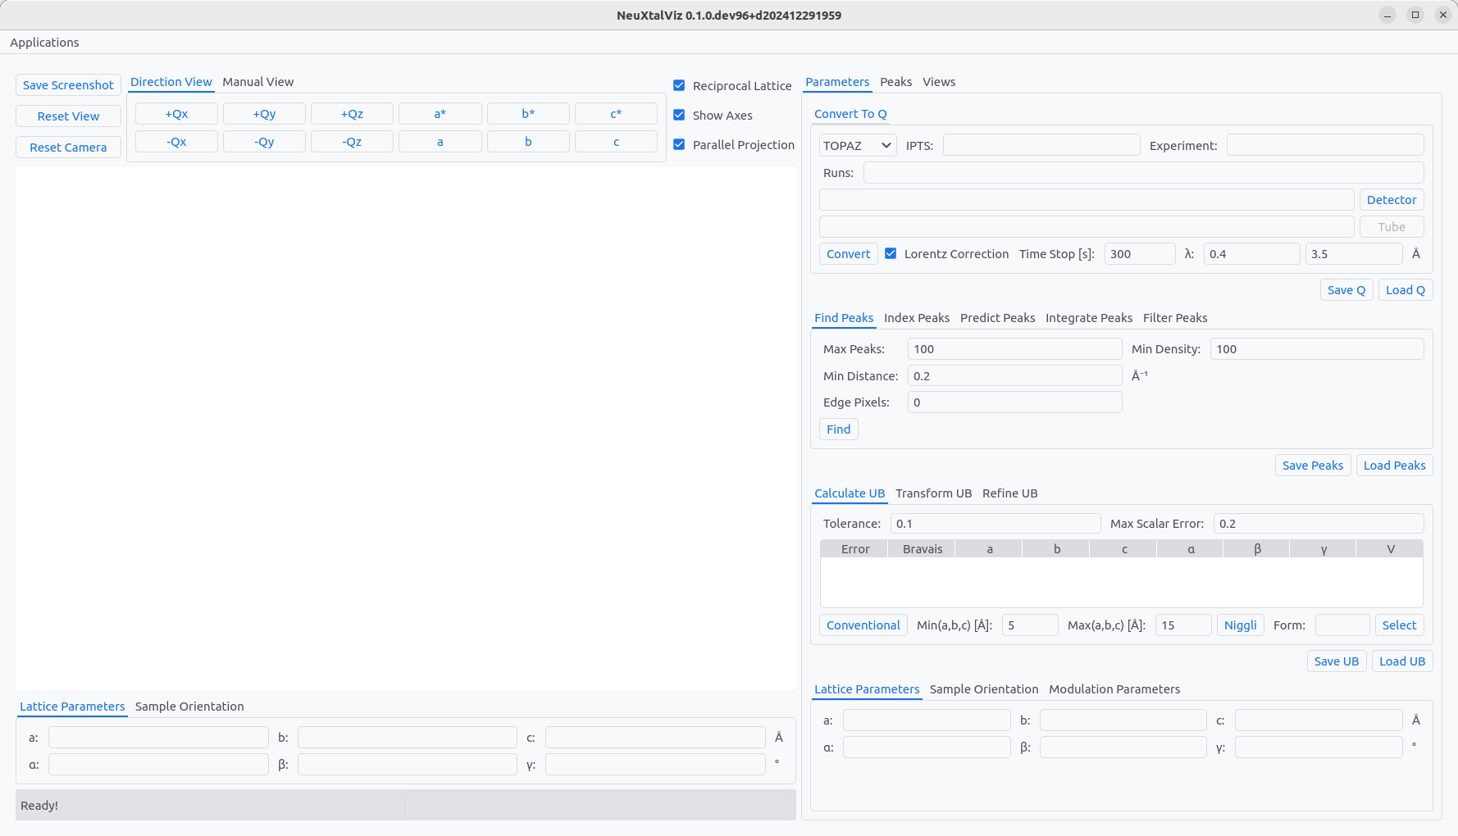Click the Save Screenshot button
Image resolution: width=1458 pixels, height=836 pixels.
coord(68,85)
